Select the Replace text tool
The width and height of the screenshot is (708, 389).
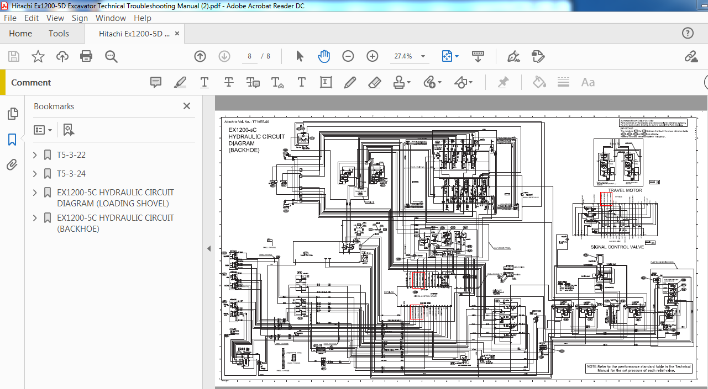(253, 82)
